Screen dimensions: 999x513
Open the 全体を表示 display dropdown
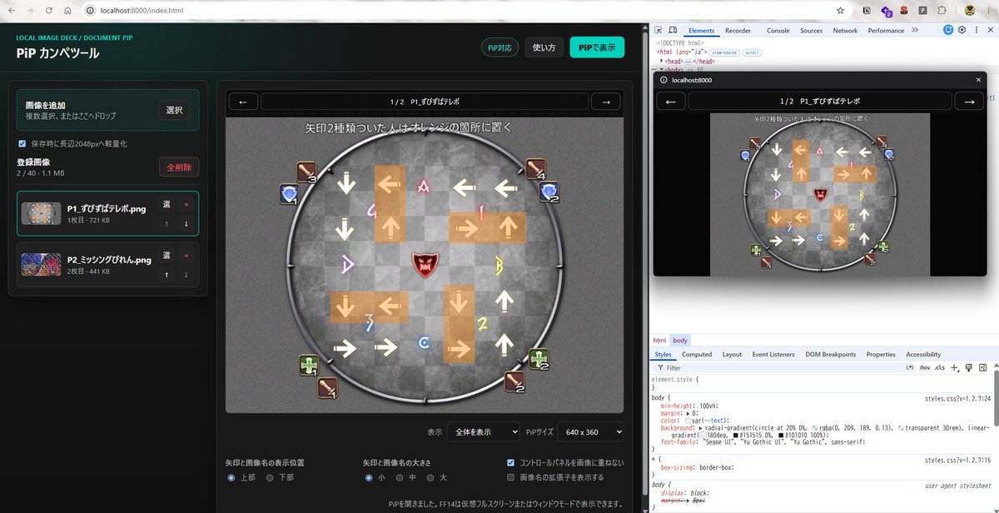483,432
